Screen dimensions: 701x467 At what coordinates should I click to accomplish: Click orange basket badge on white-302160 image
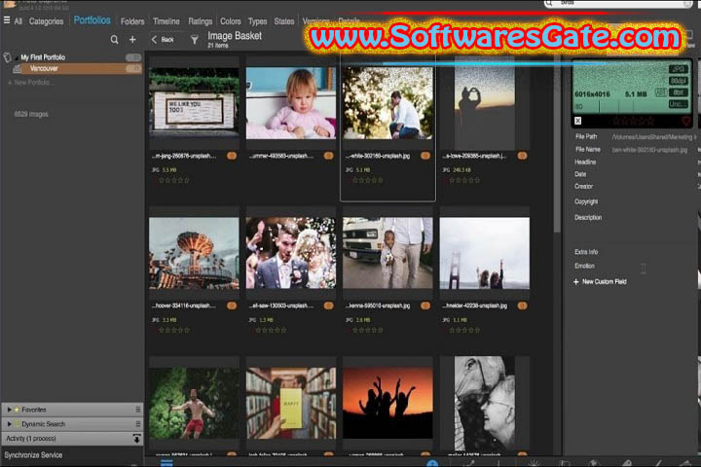click(x=425, y=156)
